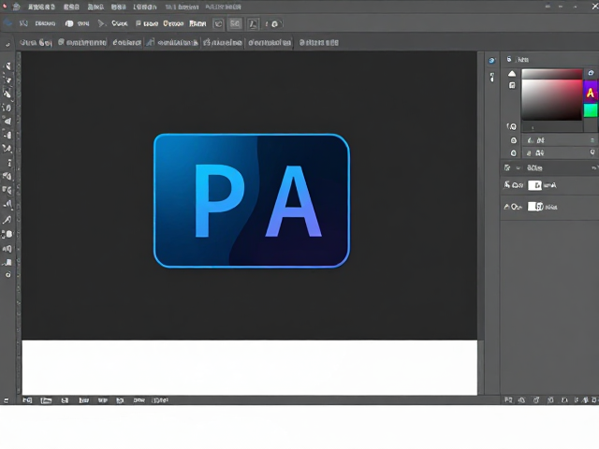Click the vertical scrollbar right of the canvas

(x=480, y=224)
